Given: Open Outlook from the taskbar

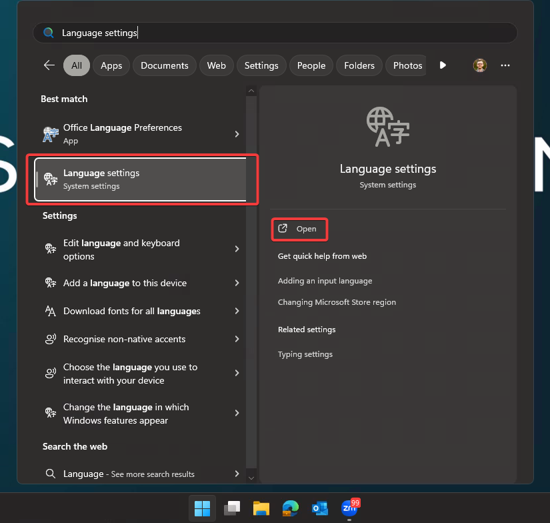Looking at the screenshot, I should pos(319,508).
